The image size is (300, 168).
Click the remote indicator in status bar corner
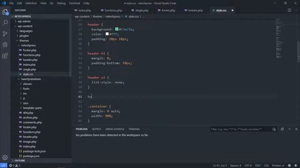(4, 166)
